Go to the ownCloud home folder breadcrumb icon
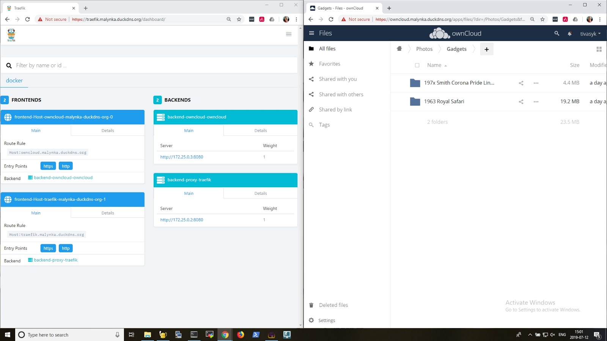Image resolution: width=607 pixels, height=341 pixels. [x=399, y=48]
